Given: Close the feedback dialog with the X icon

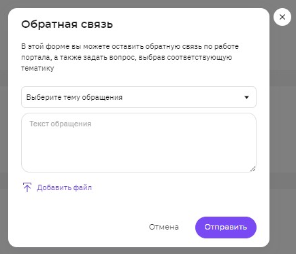Looking at the screenshot, I should coord(282,17).
